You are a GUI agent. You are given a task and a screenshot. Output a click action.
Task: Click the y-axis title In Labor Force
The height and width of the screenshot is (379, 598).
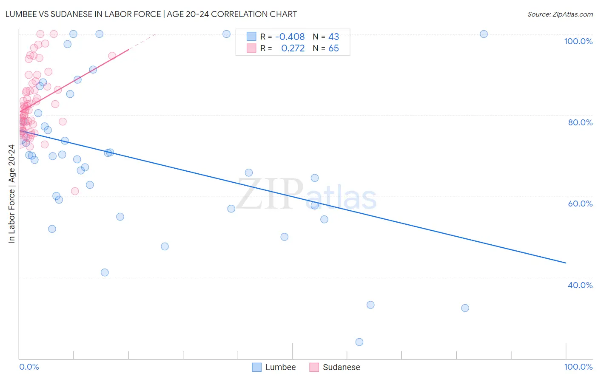click(11, 194)
